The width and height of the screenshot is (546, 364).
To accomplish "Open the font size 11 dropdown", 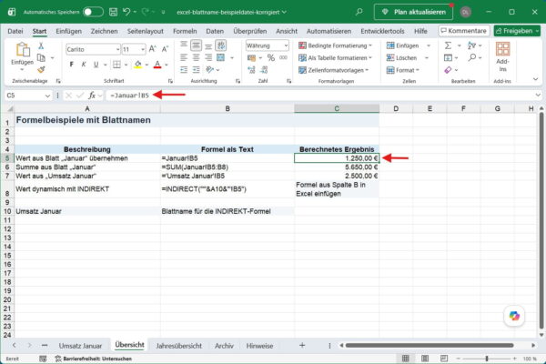I will [143, 49].
